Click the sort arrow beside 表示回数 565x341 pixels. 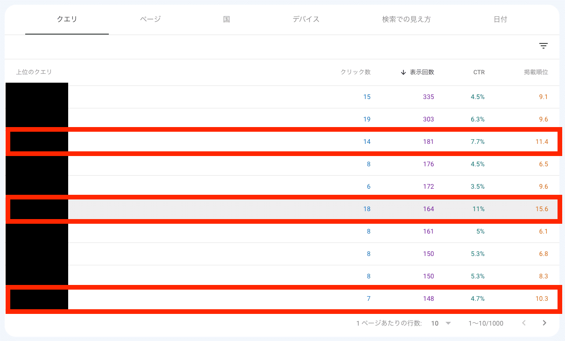tap(403, 72)
